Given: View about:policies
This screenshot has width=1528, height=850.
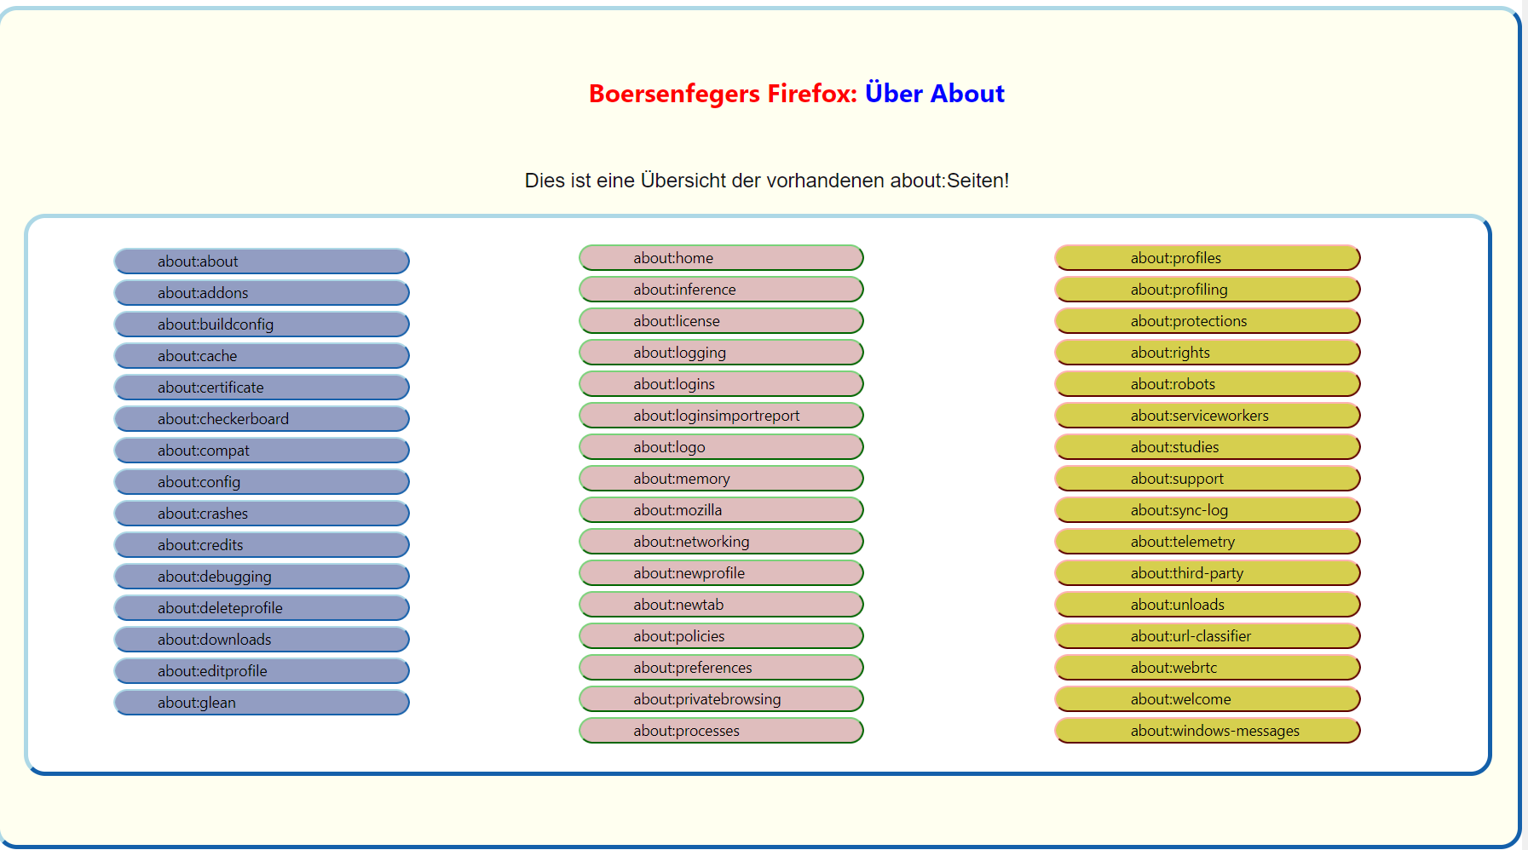Looking at the screenshot, I should click(x=721, y=636).
